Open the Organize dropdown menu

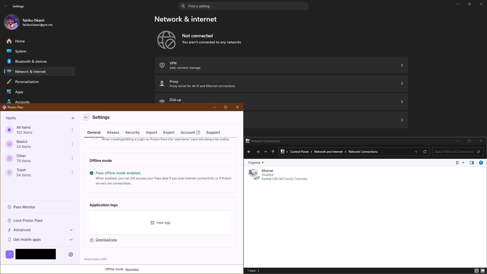point(256,163)
